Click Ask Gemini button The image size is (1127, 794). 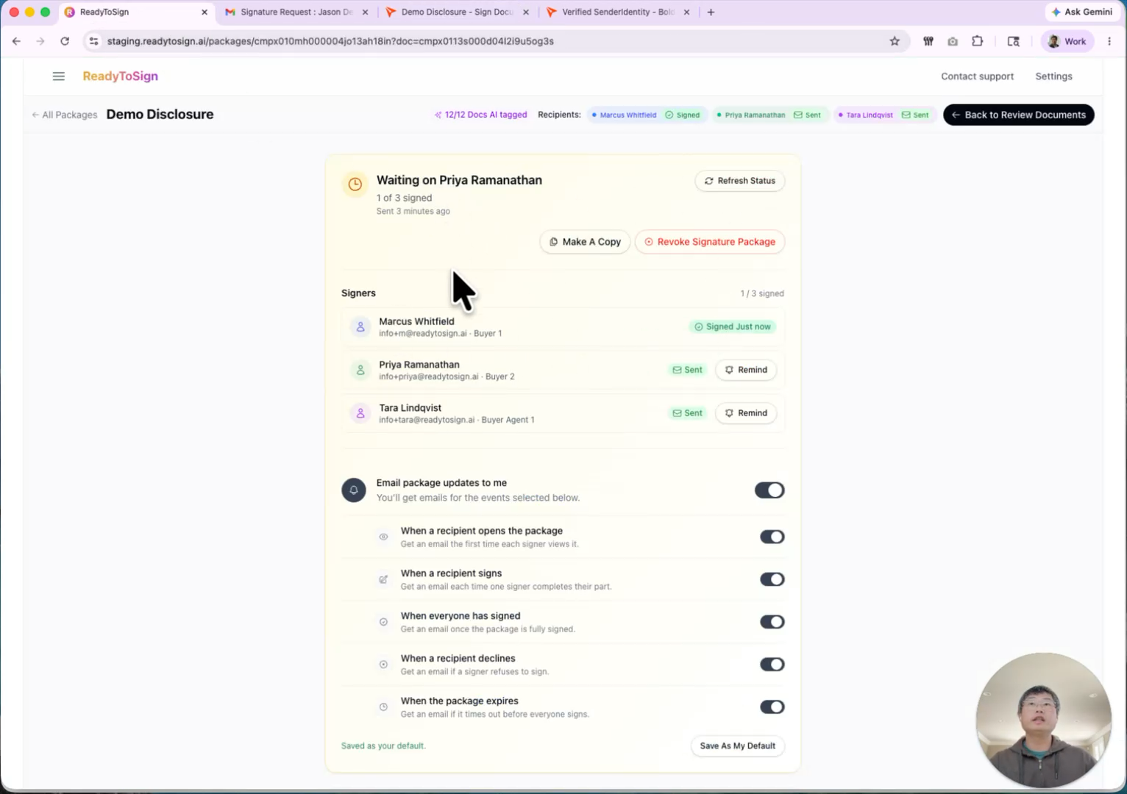[1081, 12]
